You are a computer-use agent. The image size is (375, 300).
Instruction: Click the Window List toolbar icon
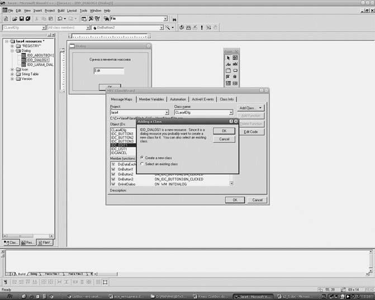pos(97,18)
